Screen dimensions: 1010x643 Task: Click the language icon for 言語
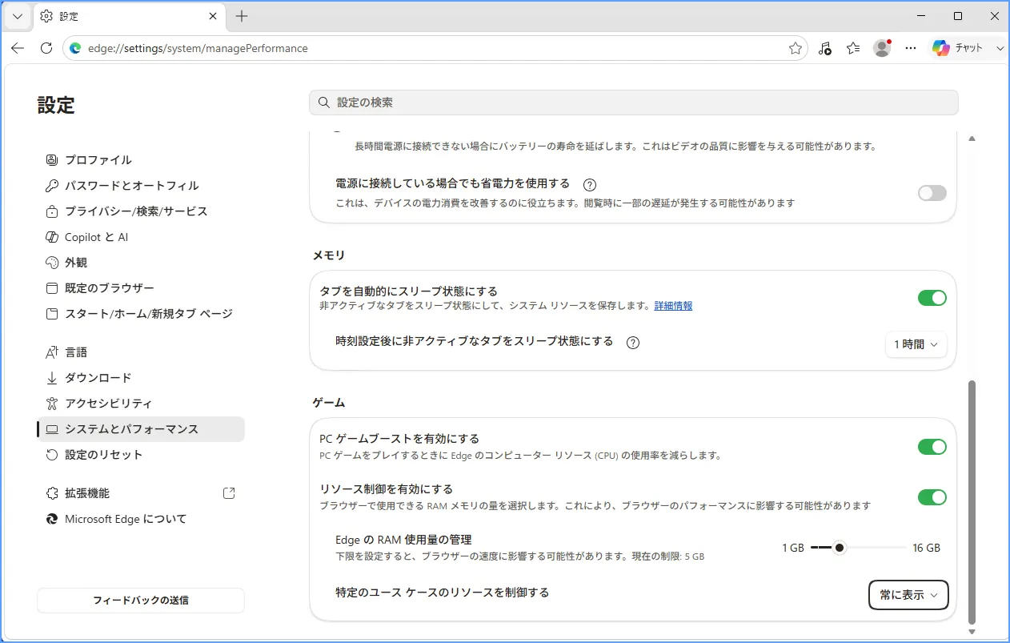click(x=52, y=352)
